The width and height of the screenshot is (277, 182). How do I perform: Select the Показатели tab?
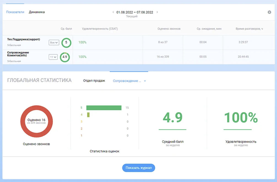pyautogui.click(x=15, y=12)
